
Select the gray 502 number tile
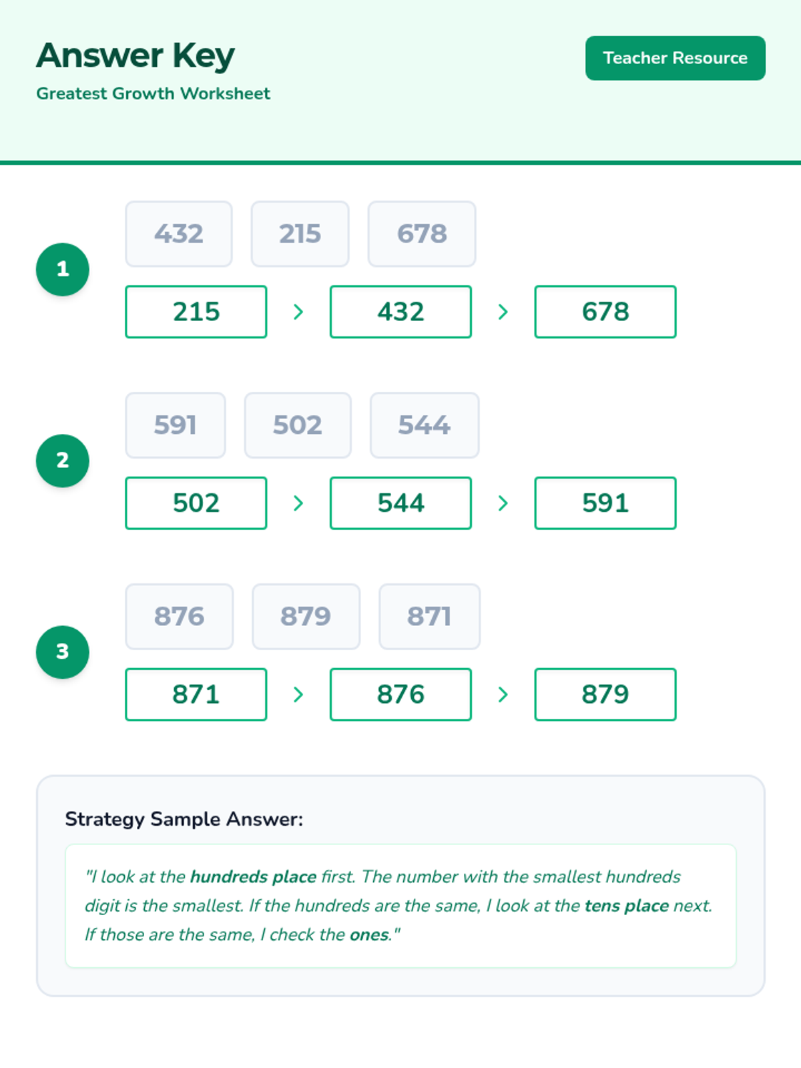(298, 425)
